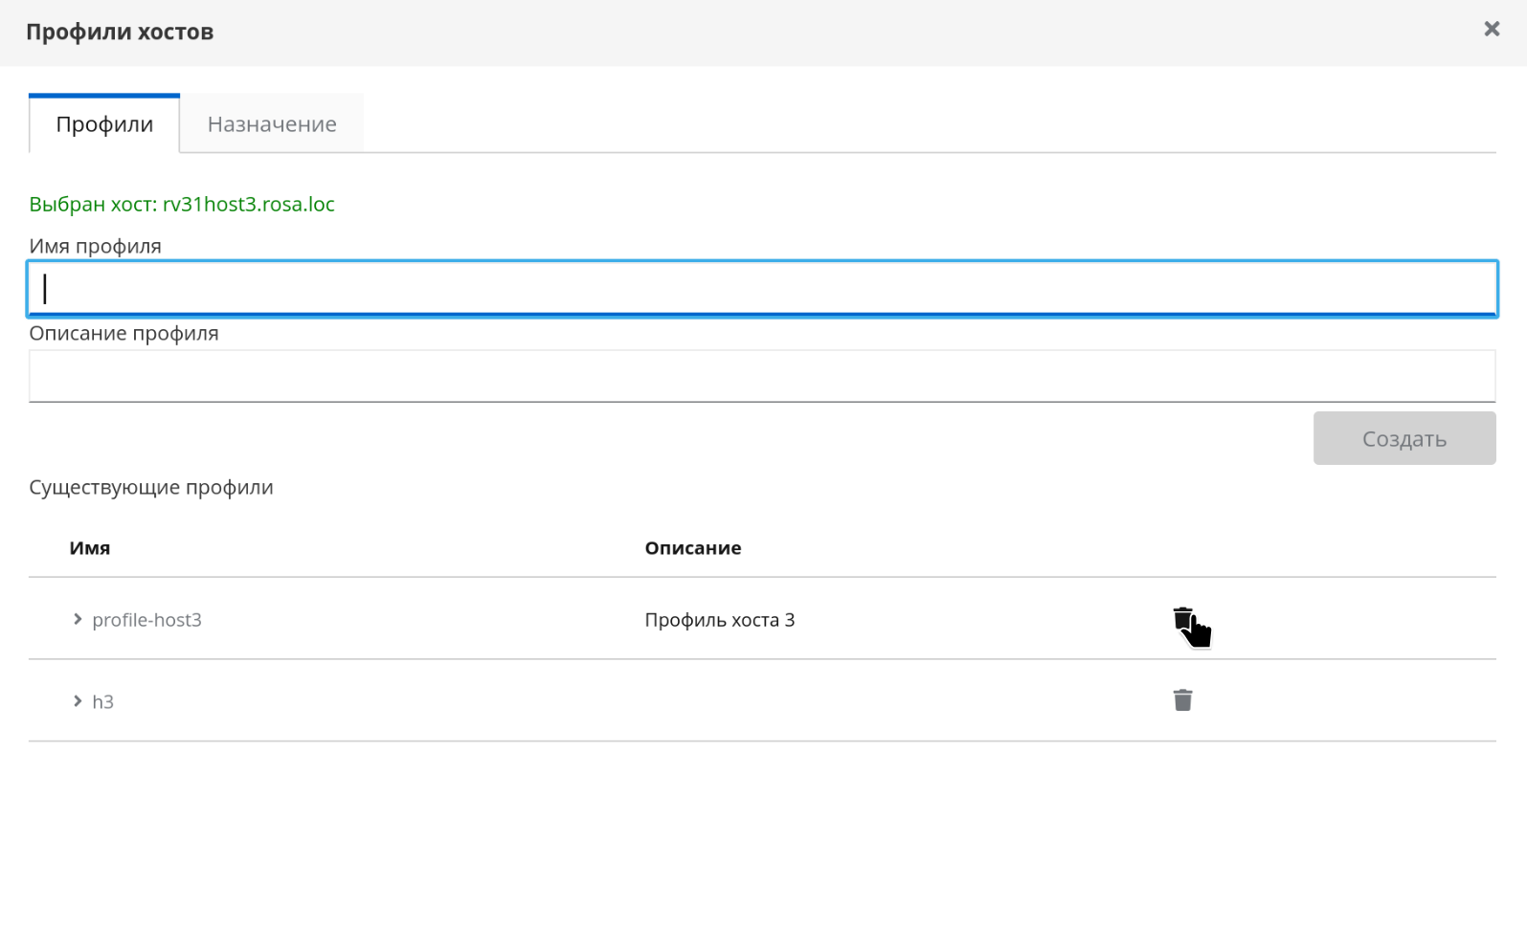Close the Профили хостов dialog
This screenshot has height=928, width=1527.
pyautogui.click(x=1491, y=30)
